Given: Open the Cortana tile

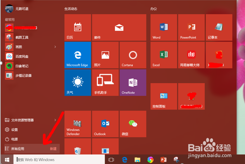Looking at the screenshot, I should pyautogui.click(x=133, y=55).
